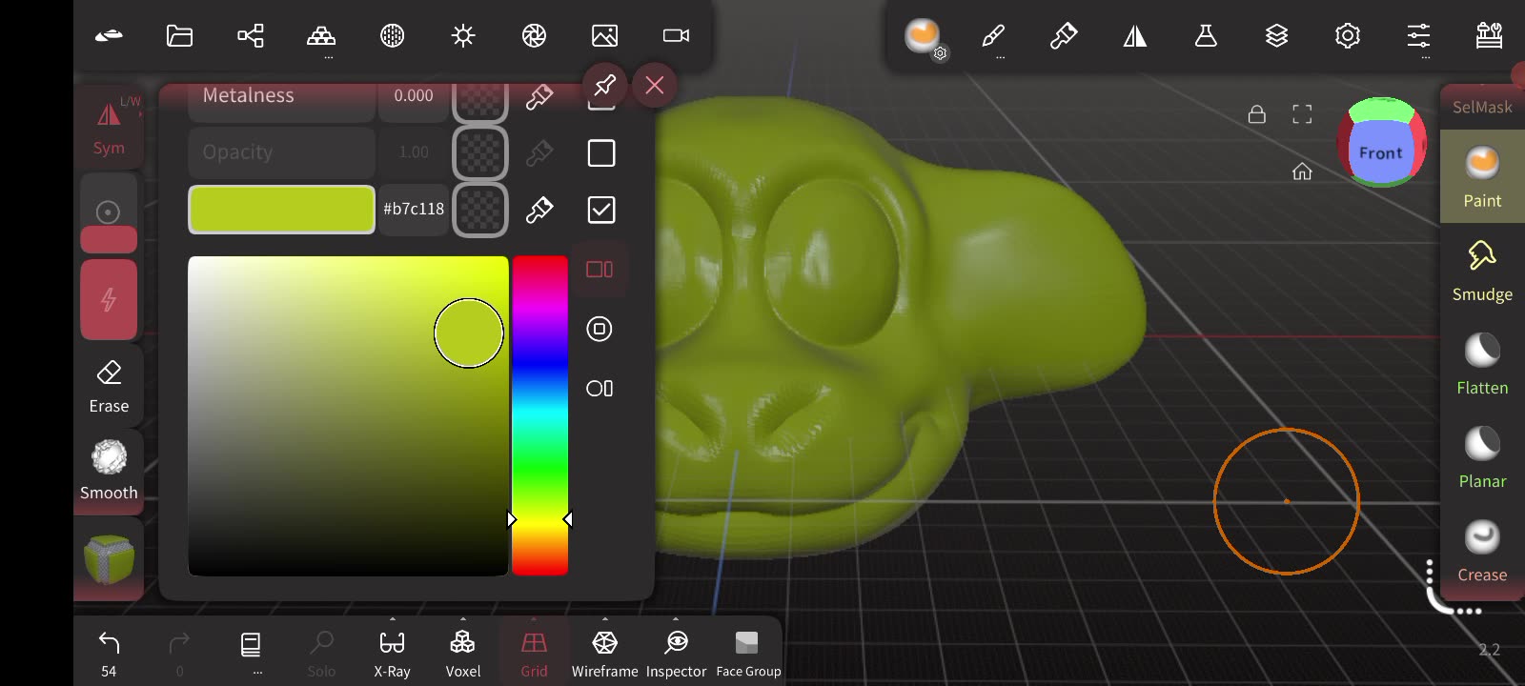The width and height of the screenshot is (1525, 686).
Task: Use the Metalness eyedropper picker
Action: 539,96
